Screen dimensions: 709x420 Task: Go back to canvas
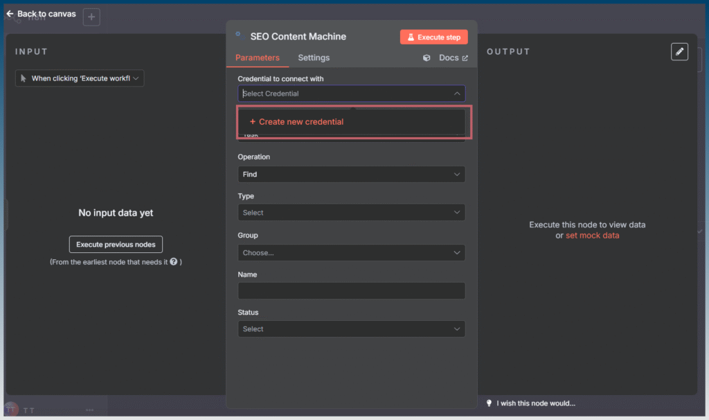click(x=41, y=14)
